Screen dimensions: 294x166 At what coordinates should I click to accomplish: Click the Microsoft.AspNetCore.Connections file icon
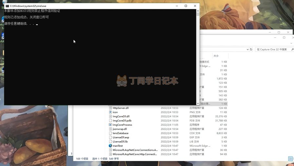pos(110,150)
